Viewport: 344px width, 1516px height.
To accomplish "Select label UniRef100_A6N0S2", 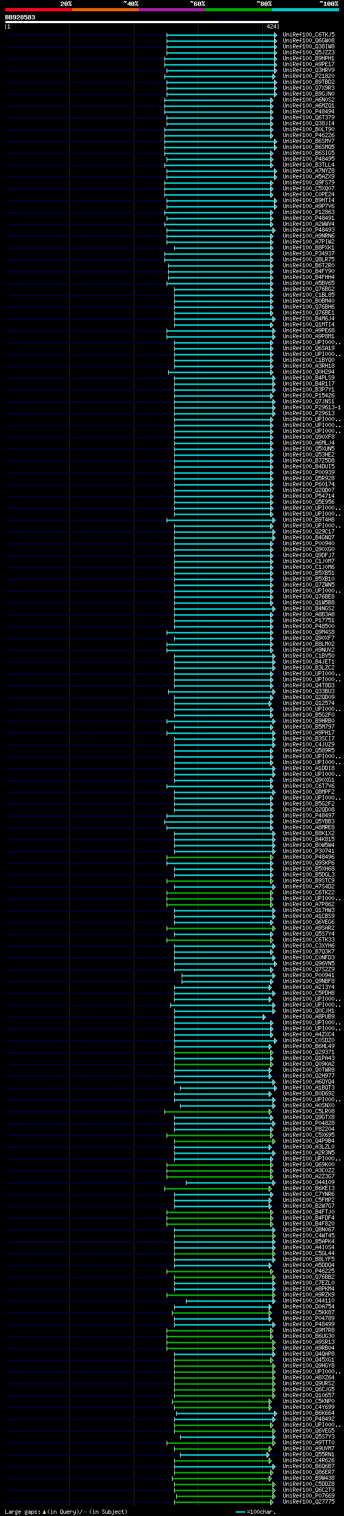I will pyautogui.click(x=309, y=99).
